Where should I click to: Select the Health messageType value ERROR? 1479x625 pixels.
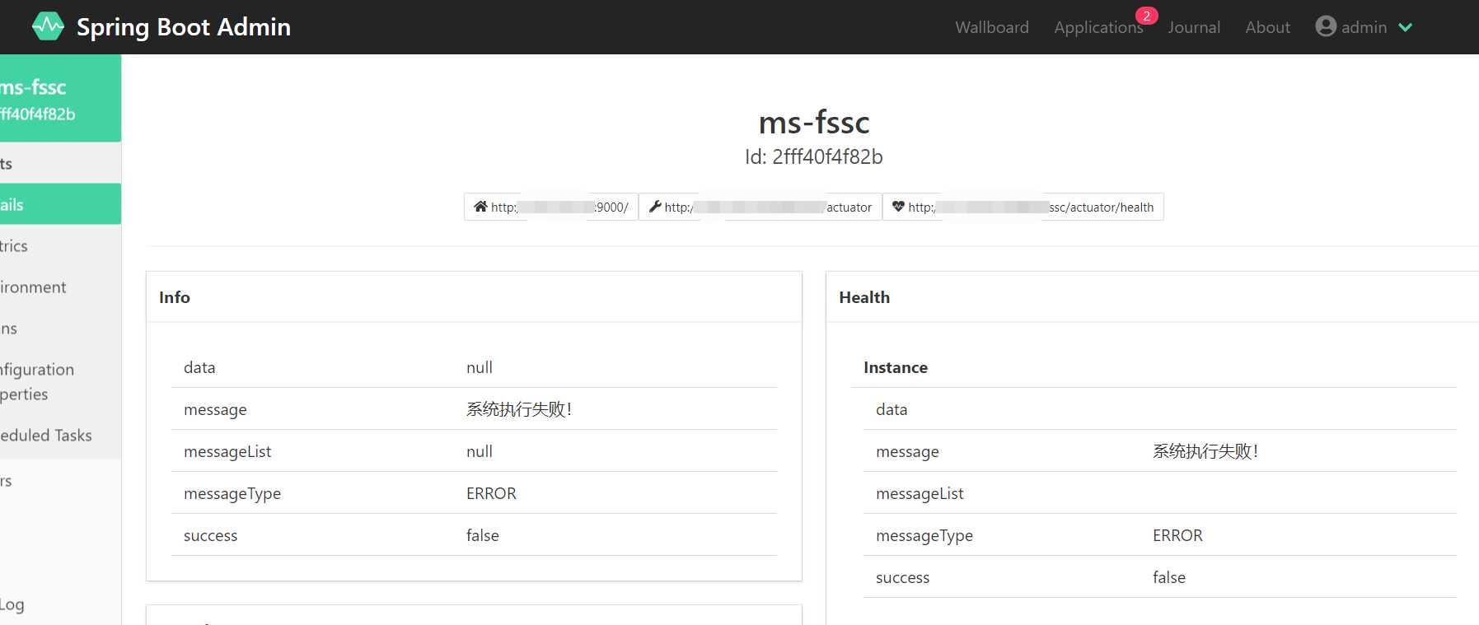[1177, 535]
